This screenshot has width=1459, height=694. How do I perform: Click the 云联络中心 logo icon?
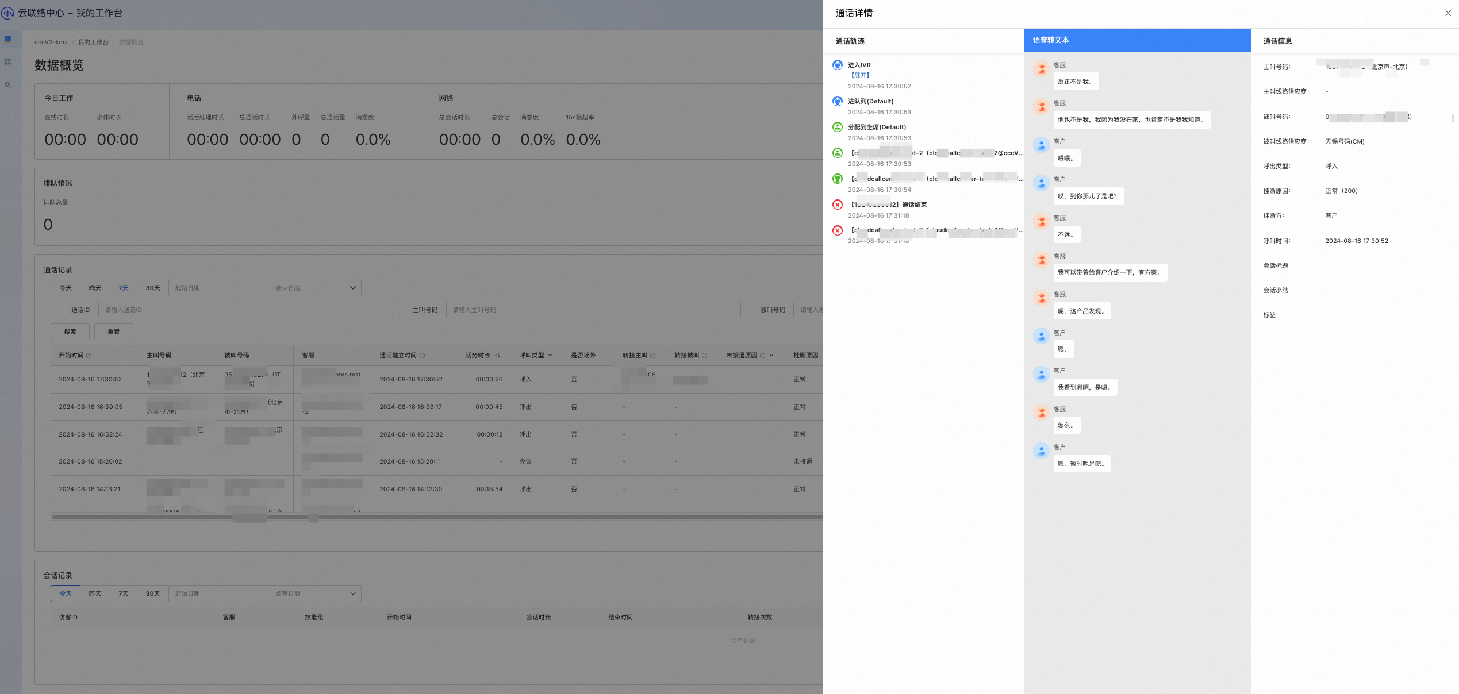(7, 13)
